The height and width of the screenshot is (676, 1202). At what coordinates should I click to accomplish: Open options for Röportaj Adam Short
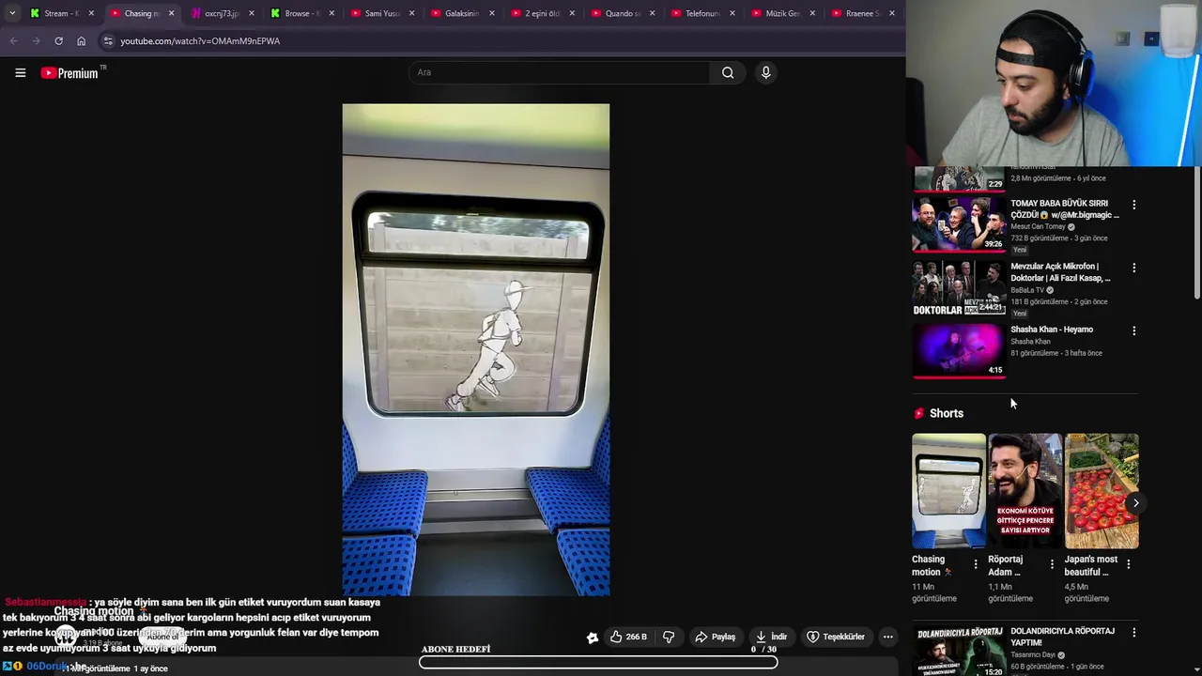pos(1052,564)
